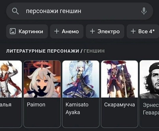Click the plus icon beside Анемо
The height and width of the screenshot is (131, 159).
pos(57,31)
